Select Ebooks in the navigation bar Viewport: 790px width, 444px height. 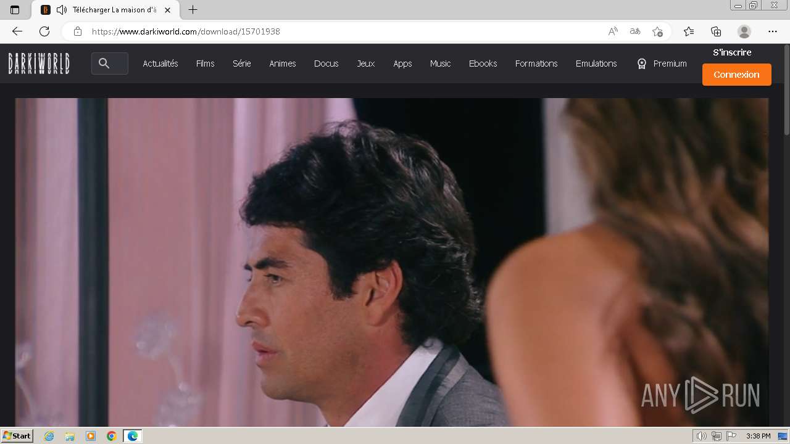[483, 64]
